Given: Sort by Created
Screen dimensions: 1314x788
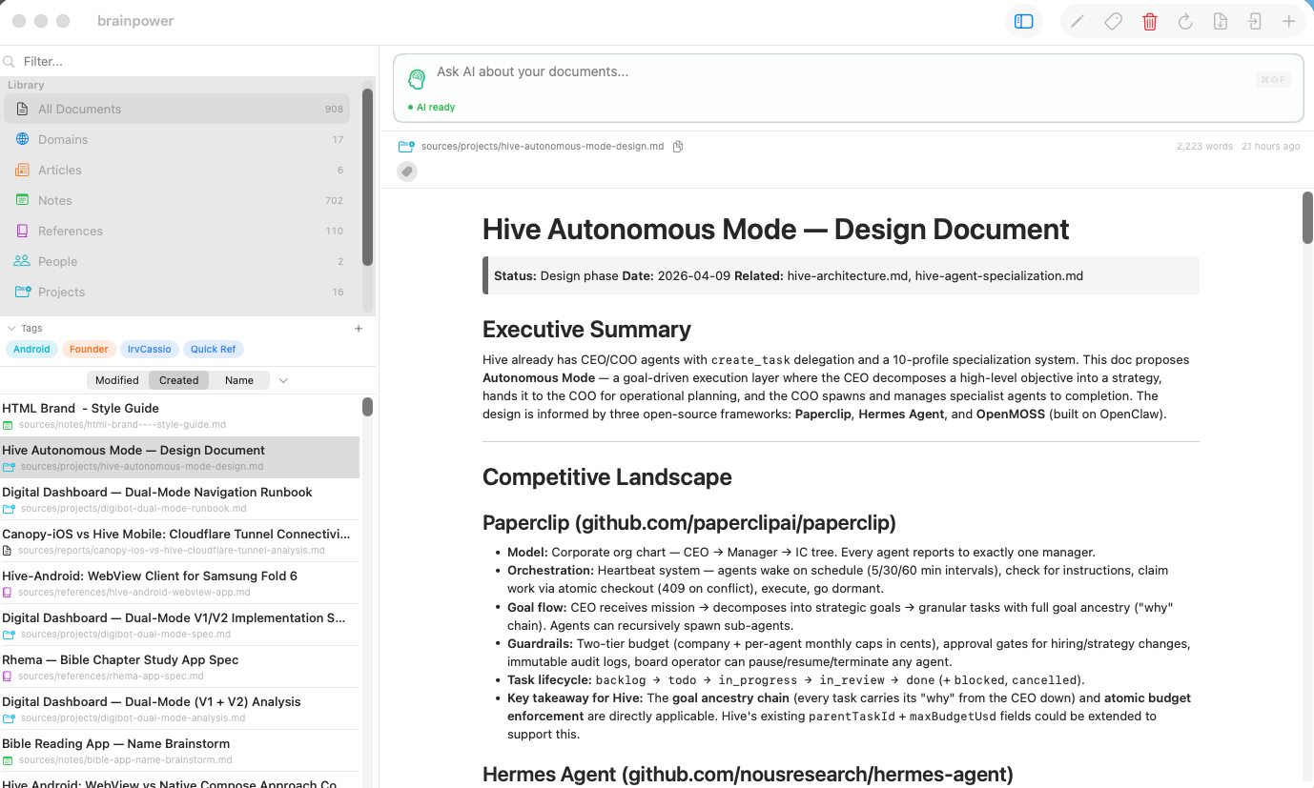Looking at the screenshot, I should (x=179, y=380).
